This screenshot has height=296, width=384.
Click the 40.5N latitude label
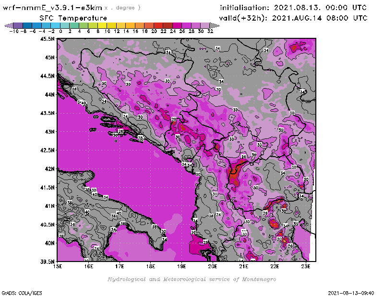coord(47,225)
